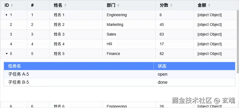Click the 状态 sub-table header

point(162,66)
